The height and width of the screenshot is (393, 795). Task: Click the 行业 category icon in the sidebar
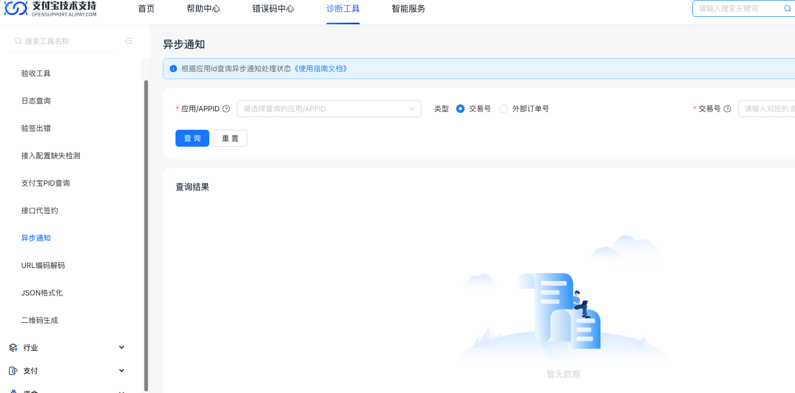(13, 347)
